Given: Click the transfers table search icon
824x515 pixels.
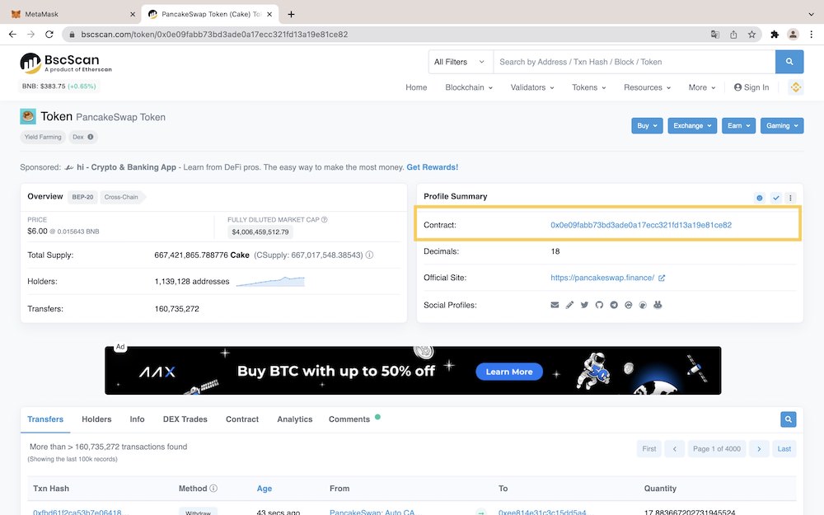Looking at the screenshot, I should point(789,419).
